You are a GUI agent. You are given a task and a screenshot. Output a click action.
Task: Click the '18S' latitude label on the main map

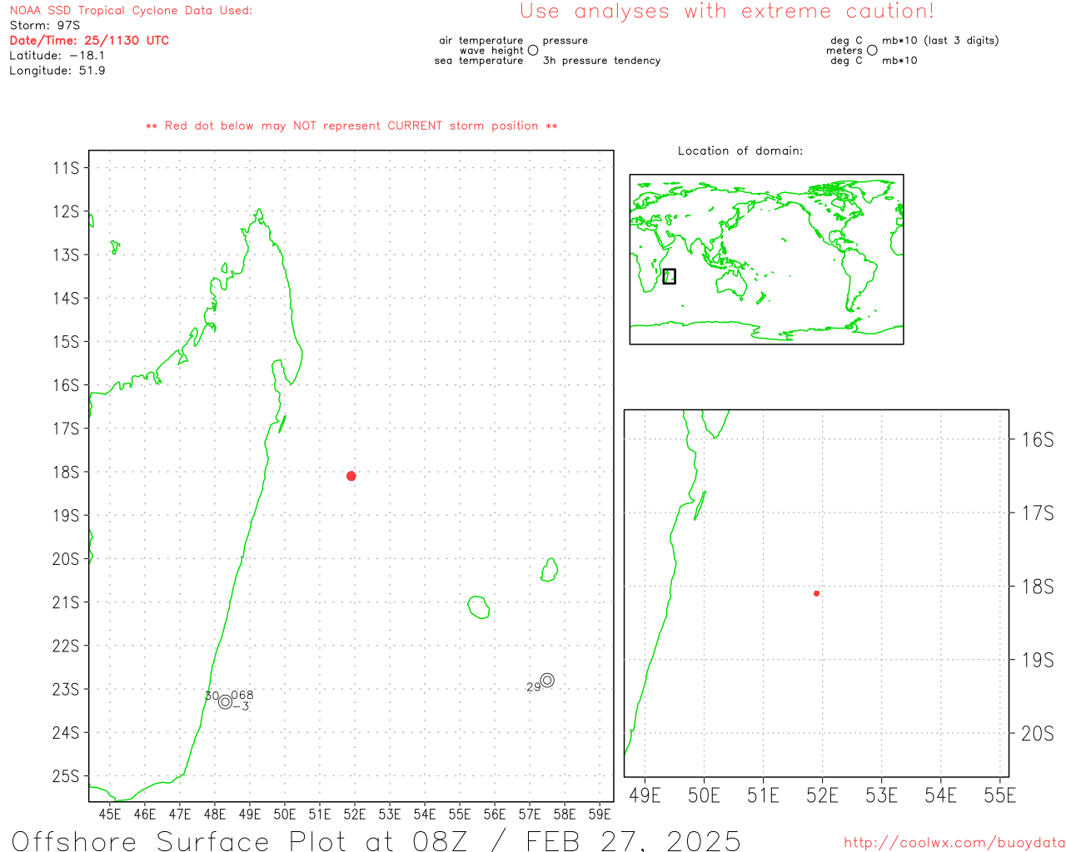tap(66, 472)
